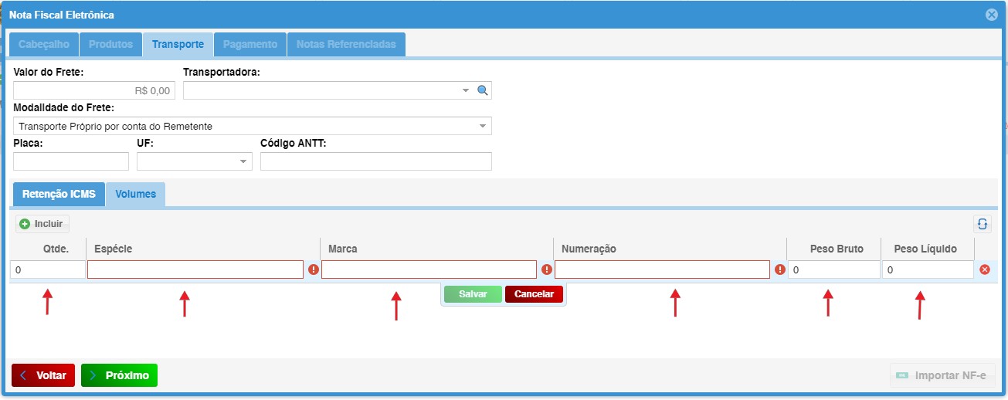Viewport: 1008px width, 400px height.
Task: Click the Transportadora search magnifier icon
Action: pyautogui.click(x=483, y=90)
